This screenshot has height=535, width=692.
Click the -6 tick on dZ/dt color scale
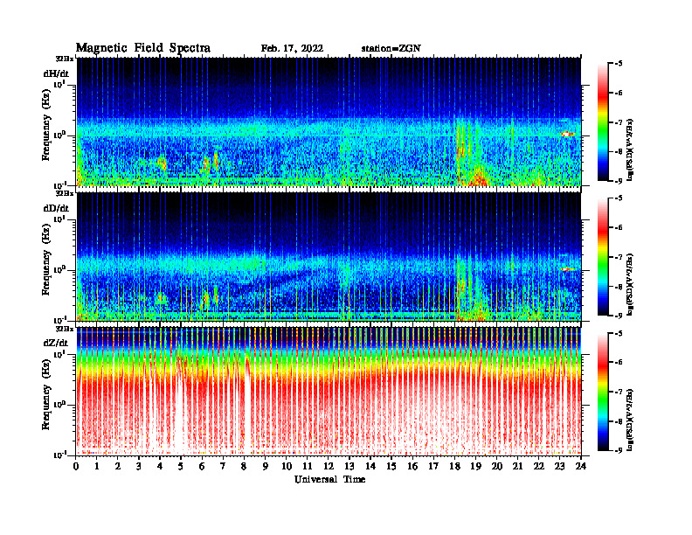pos(619,362)
